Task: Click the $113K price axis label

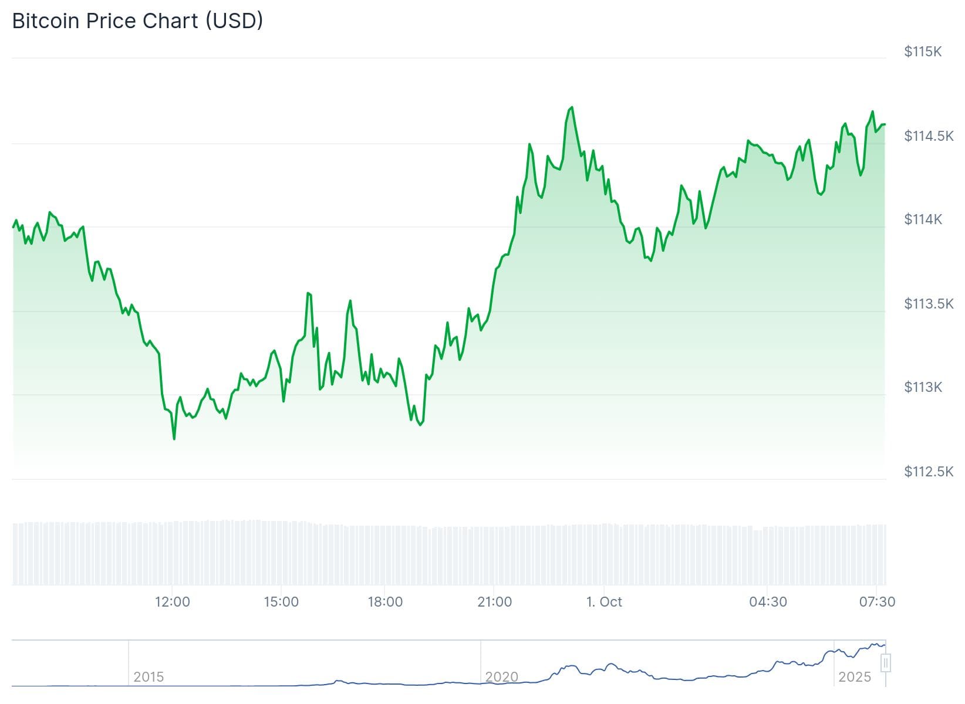Action: [923, 387]
